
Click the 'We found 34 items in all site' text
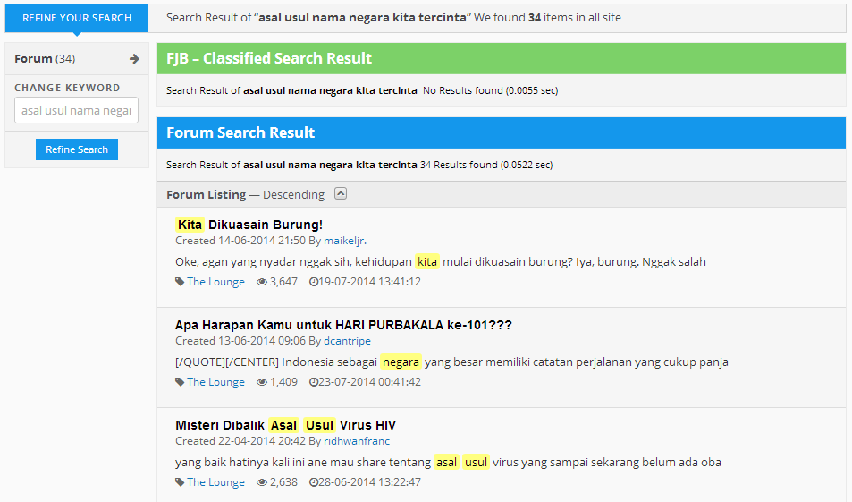pos(547,17)
